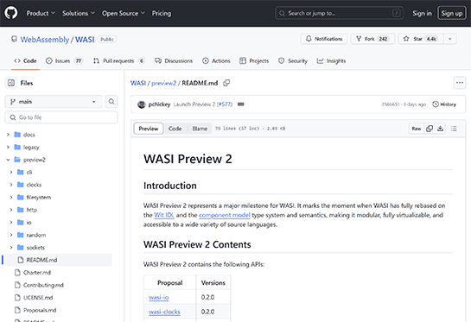Click Sign in
Screen dimensions: 471x322
(x=422, y=13)
